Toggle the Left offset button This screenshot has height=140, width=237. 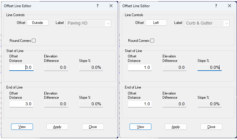coord(156,23)
